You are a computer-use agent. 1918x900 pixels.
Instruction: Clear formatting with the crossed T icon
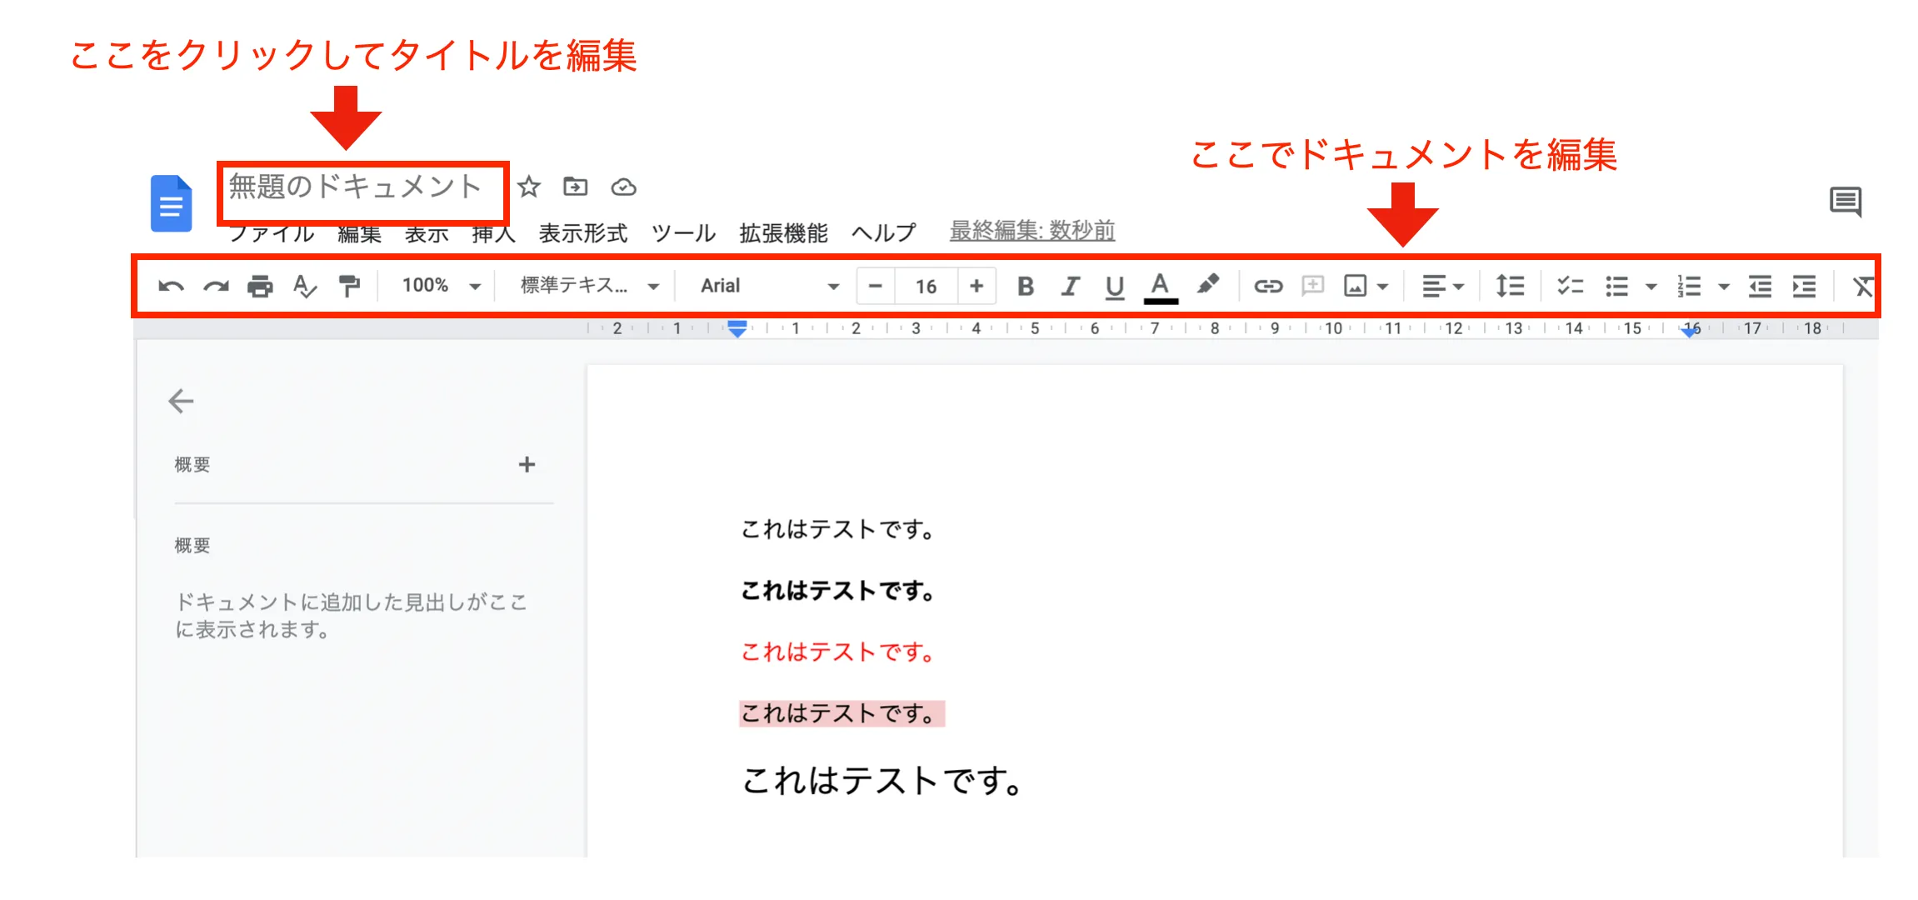point(1863,287)
